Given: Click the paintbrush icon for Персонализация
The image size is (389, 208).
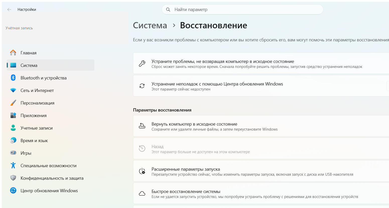Looking at the screenshot, I should [x=13, y=103].
